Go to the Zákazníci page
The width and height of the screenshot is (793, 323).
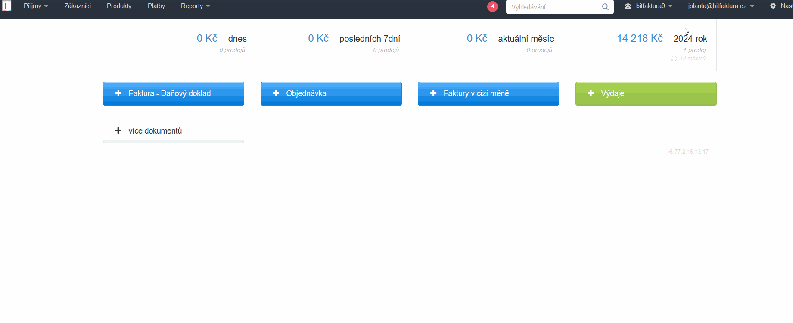(78, 6)
